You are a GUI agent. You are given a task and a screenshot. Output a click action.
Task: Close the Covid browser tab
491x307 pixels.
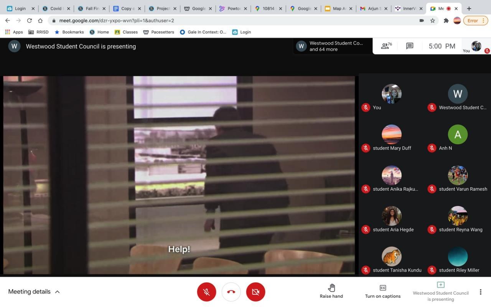69,8
